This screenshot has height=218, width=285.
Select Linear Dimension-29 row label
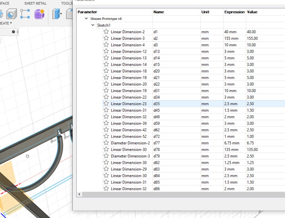tap(129, 169)
